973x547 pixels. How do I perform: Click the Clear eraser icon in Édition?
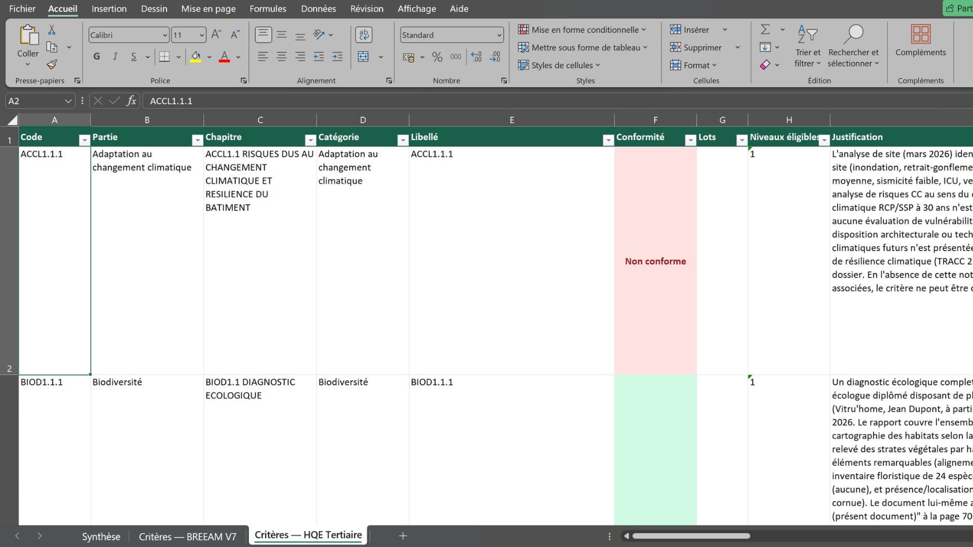(x=765, y=64)
